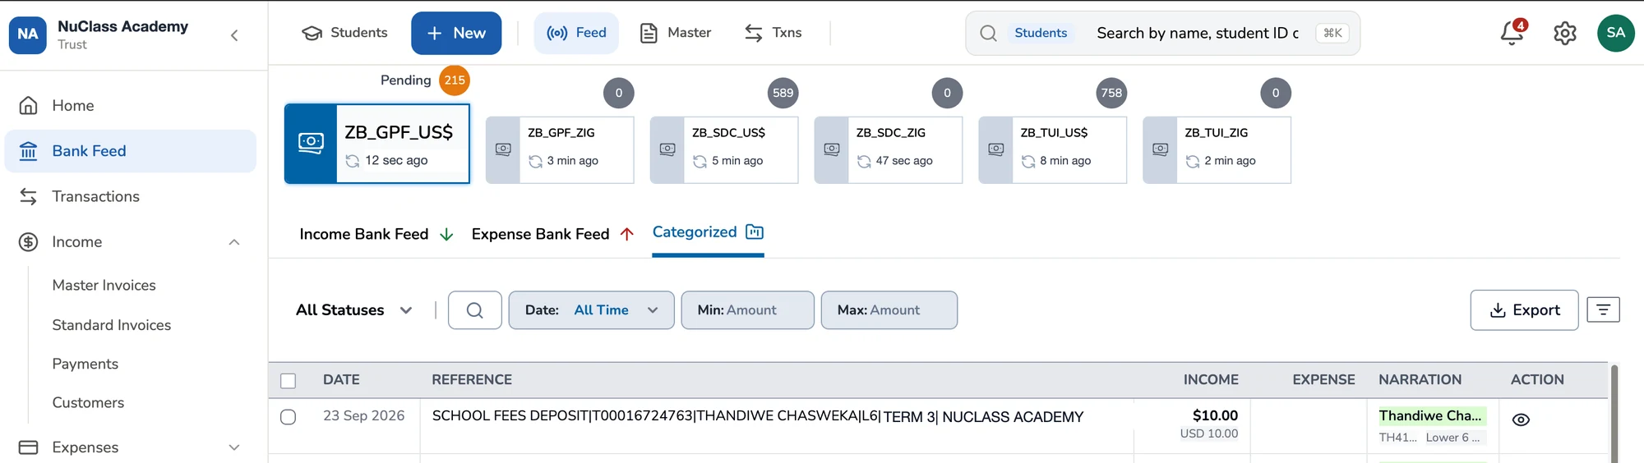Switch to the Income Bank Feed tab
Screen dimensions: 1644x463
pyautogui.click(x=376, y=235)
